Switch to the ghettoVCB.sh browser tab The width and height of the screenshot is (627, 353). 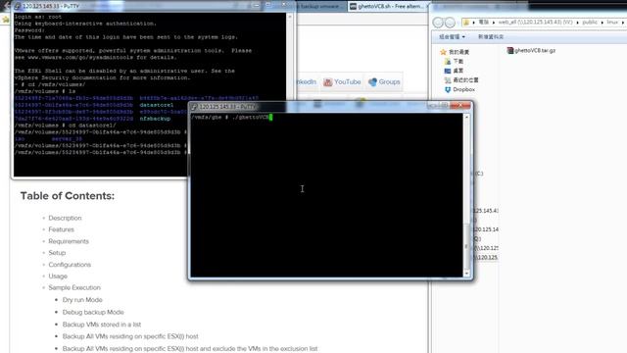pos(388,7)
